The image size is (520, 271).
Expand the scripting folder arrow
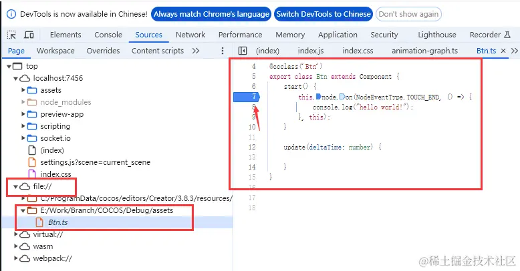click(23, 126)
